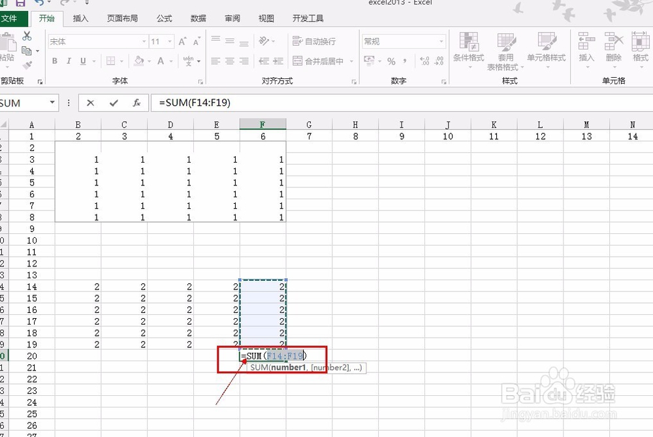Open the 常规 number format dropdown
Image resolution: width=653 pixels, height=437 pixels.
click(x=441, y=41)
